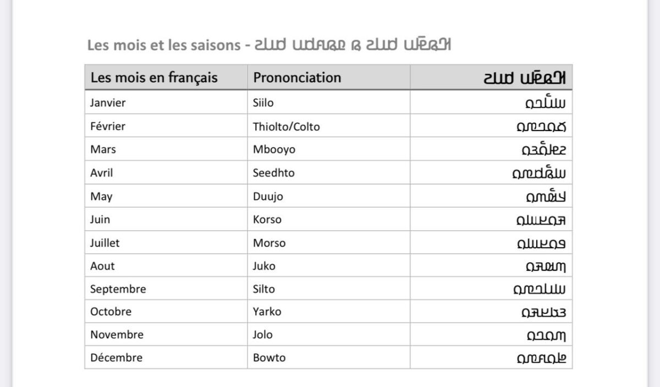The height and width of the screenshot is (387, 660).
Task: Click the 'Prononciation' column header
Action: [x=297, y=78]
